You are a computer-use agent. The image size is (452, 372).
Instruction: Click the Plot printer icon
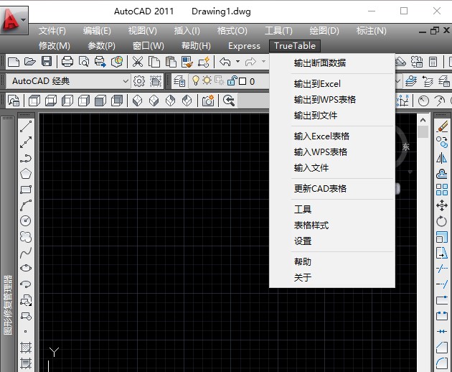(67, 62)
